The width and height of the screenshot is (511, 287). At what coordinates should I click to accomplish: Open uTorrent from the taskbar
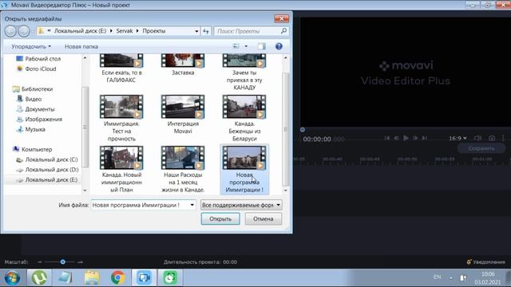click(x=39, y=277)
